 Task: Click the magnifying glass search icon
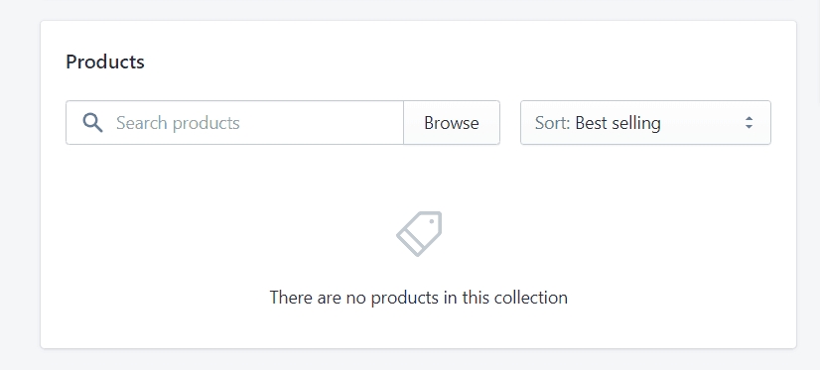tap(92, 123)
